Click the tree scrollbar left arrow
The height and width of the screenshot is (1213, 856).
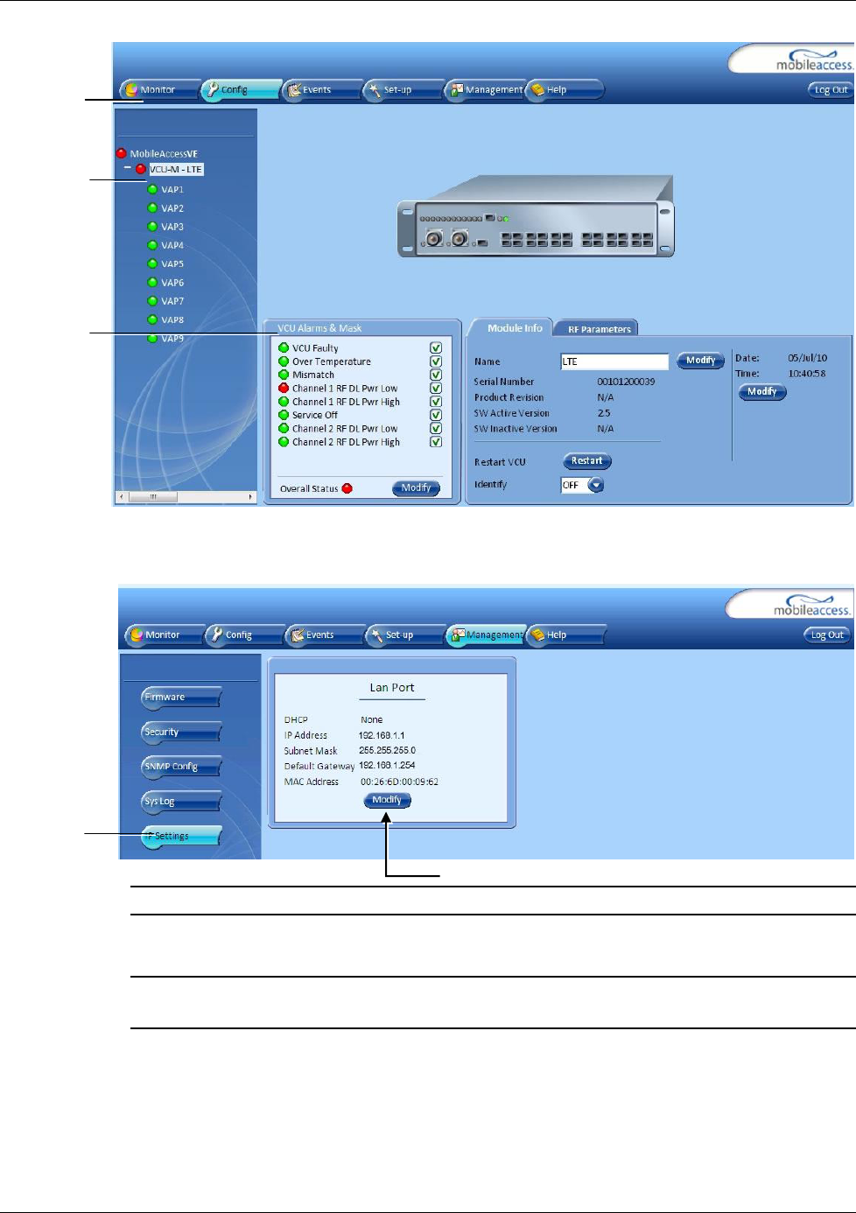tap(121, 497)
